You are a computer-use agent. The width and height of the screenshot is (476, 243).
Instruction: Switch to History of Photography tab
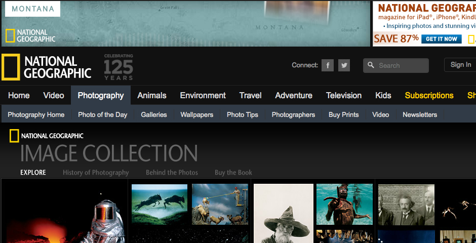point(96,173)
